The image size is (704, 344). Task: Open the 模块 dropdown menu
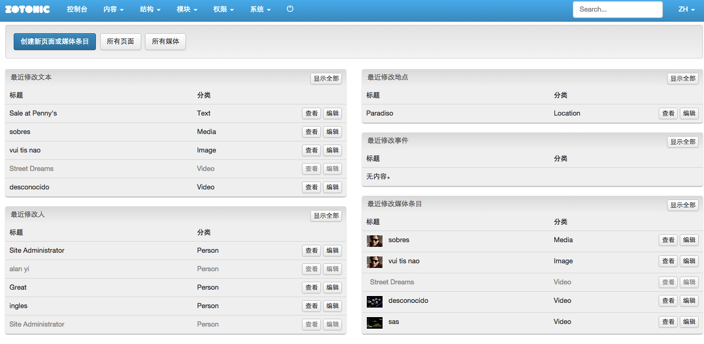click(x=187, y=9)
